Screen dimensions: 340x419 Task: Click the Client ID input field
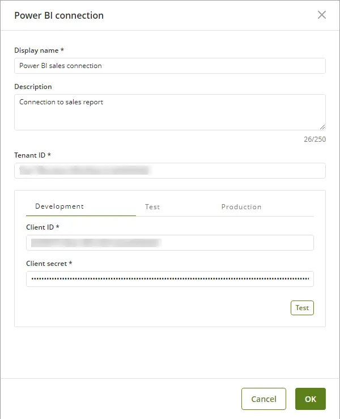[x=170, y=243]
